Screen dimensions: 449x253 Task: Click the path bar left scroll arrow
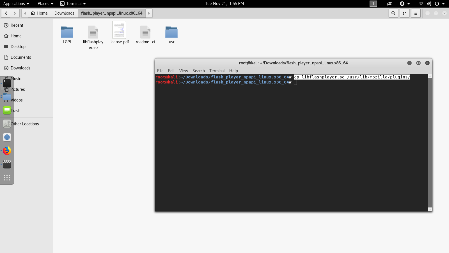click(25, 13)
